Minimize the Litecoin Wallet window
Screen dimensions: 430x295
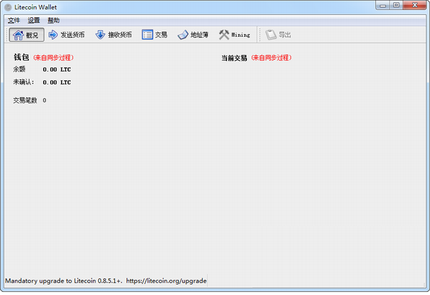383,5
